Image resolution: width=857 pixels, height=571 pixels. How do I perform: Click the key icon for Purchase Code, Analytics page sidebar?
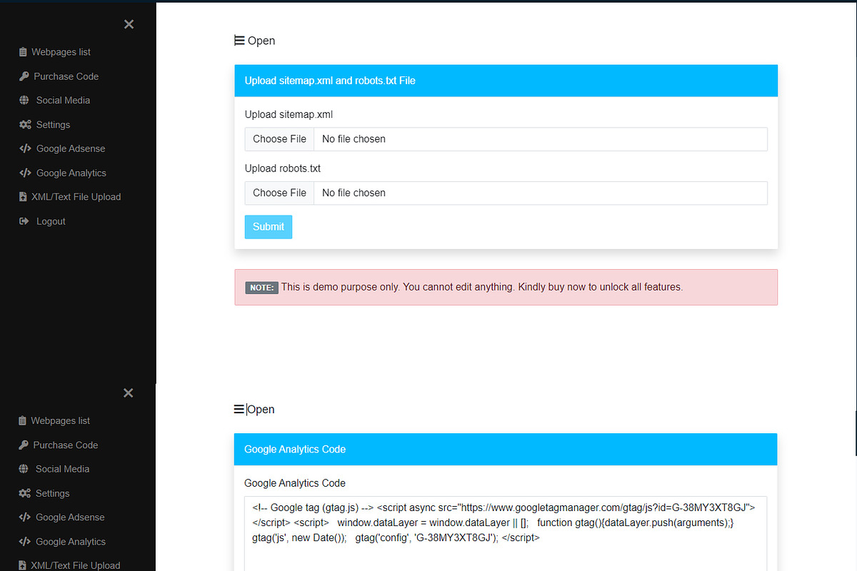[x=23, y=445]
